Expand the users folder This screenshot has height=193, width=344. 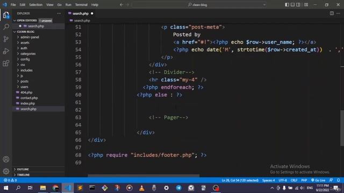pos(24,87)
